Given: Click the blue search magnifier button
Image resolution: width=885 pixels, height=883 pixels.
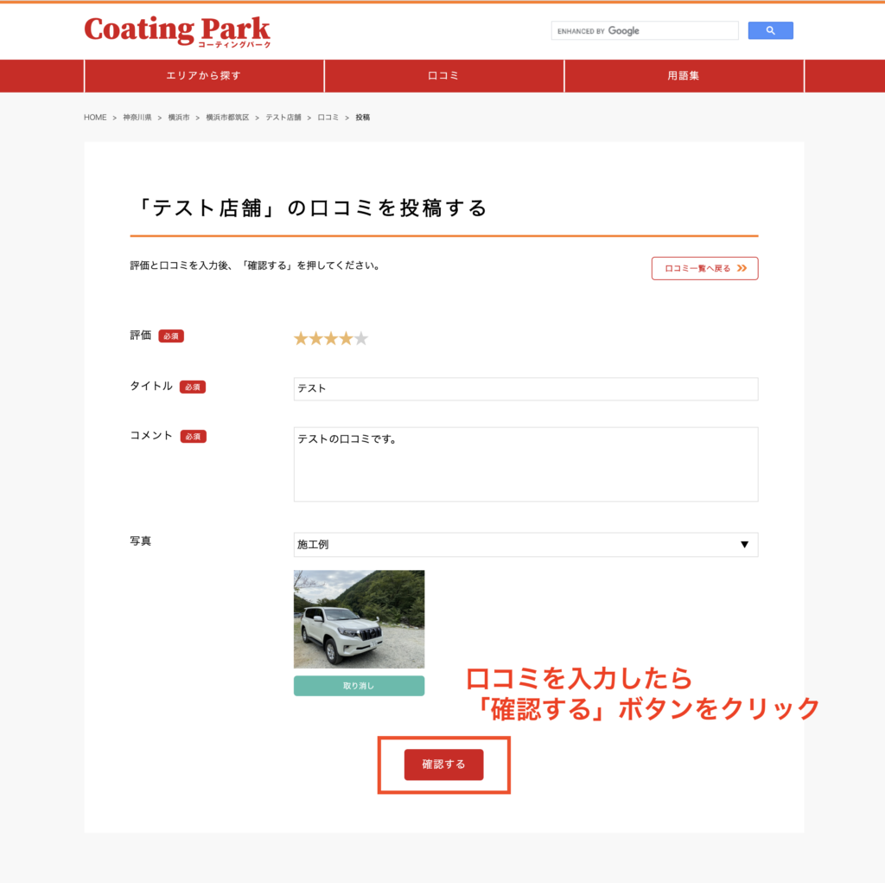Looking at the screenshot, I should (x=770, y=31).
